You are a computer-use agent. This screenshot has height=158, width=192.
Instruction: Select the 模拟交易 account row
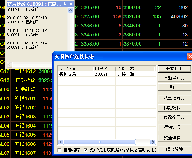[107, 74]
